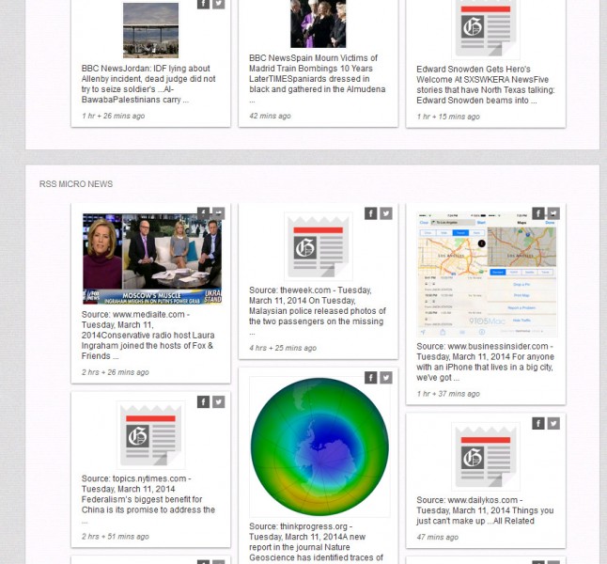The image size is (607, 564).
Task: Click the '1 hr + 15 mins ago' timestamp
Action: (x=448, y=117)
